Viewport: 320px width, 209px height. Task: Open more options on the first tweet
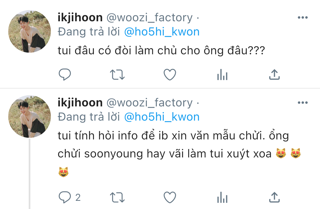303,17
